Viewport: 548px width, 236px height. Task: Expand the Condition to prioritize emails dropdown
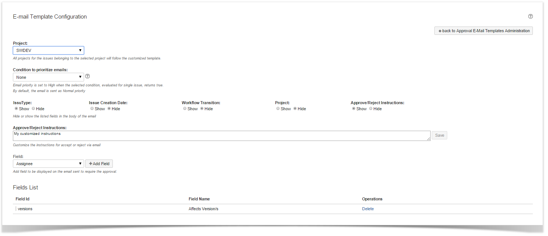click(x=48, y=77)
